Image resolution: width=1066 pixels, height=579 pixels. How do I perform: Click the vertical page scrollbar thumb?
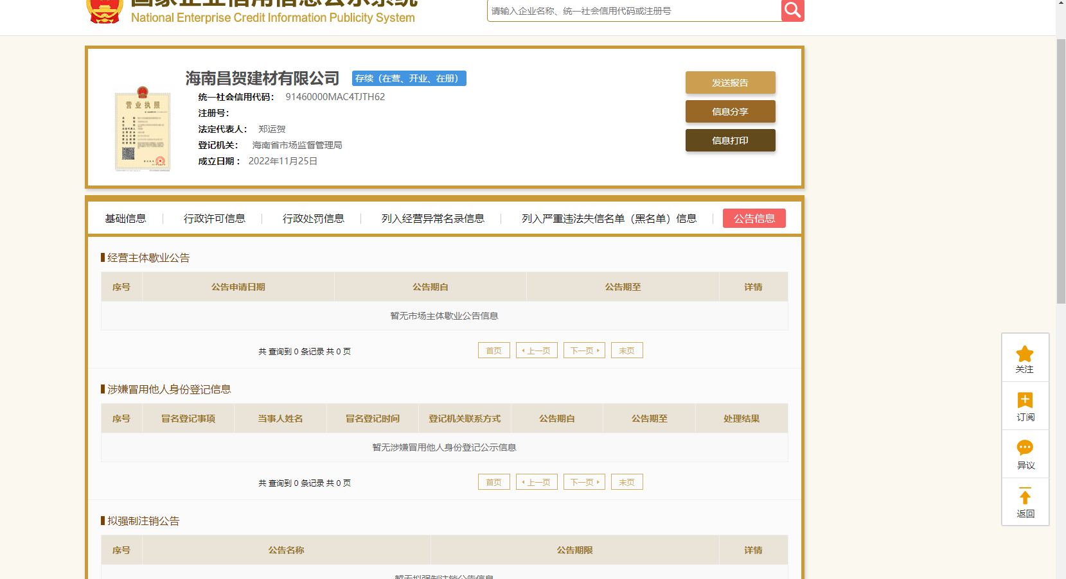point(1061,171)
